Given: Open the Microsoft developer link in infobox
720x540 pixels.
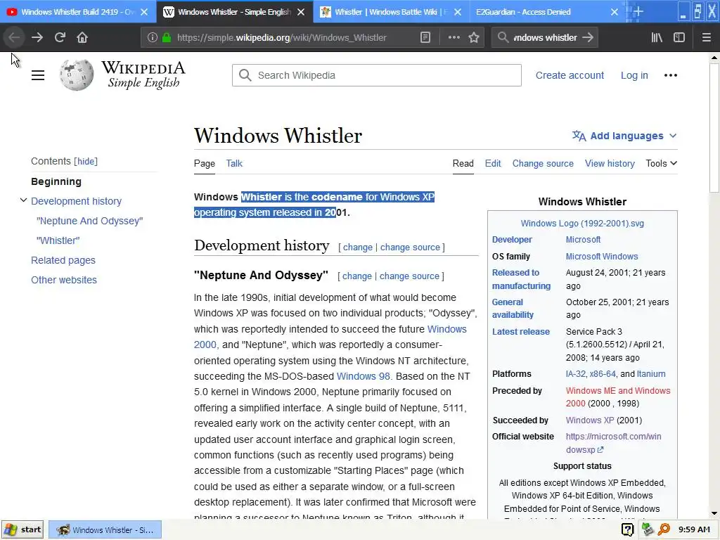Looking at the screenshot, I should click(583, 240).
